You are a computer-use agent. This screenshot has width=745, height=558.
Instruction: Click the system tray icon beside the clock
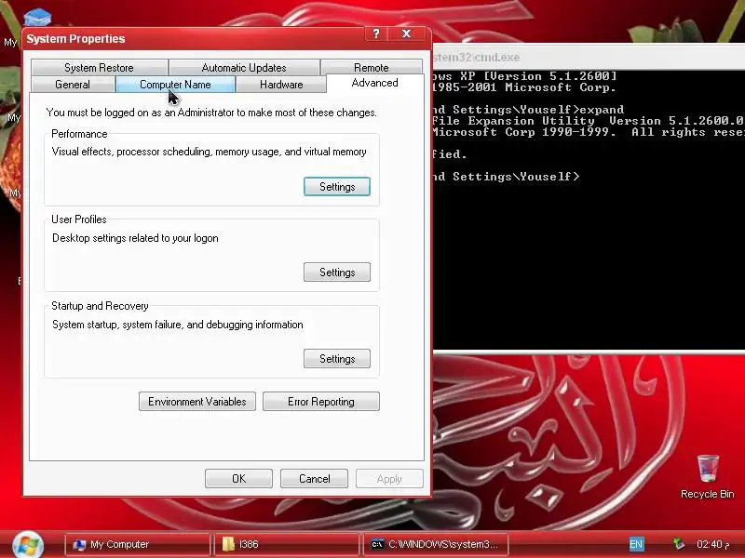point(679,544)
